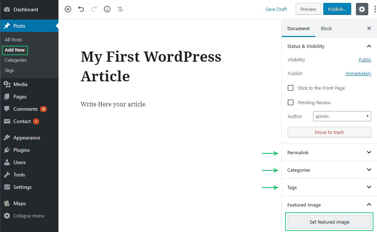This screenshot has width=377, height=232.
Task: Close the settings sidebar with X
Action: click(x=369, y=28)
